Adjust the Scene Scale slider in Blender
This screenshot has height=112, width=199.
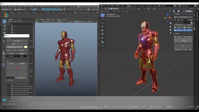coord(183,25)
